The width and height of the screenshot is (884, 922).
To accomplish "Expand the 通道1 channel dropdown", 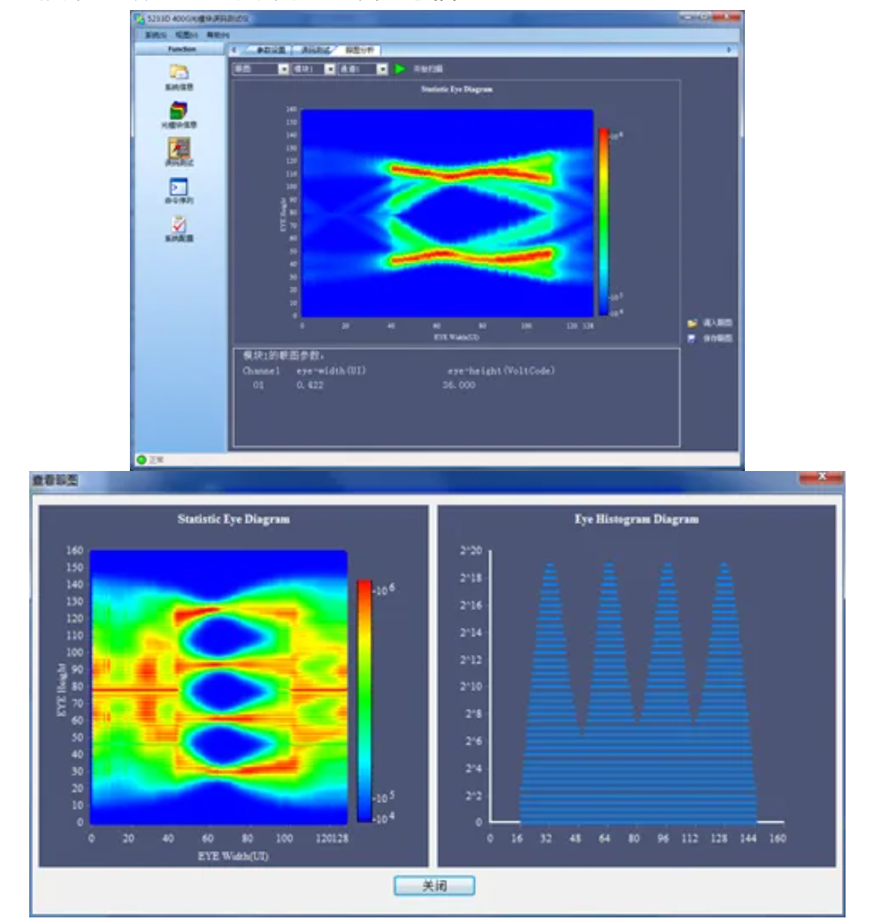I will [382, 69].
